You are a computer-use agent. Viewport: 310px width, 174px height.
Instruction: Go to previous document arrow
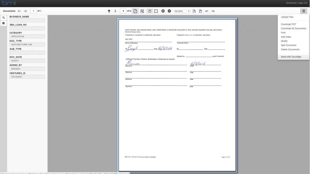pyautogui.click(x=19, y=11)
